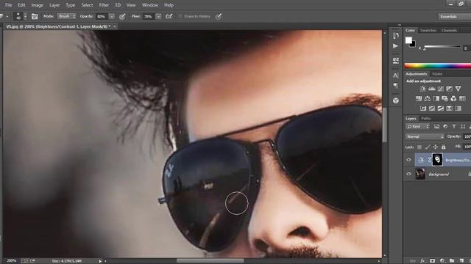Open the 3D panel cube icon
471x264 pixels.
point(396,100)
